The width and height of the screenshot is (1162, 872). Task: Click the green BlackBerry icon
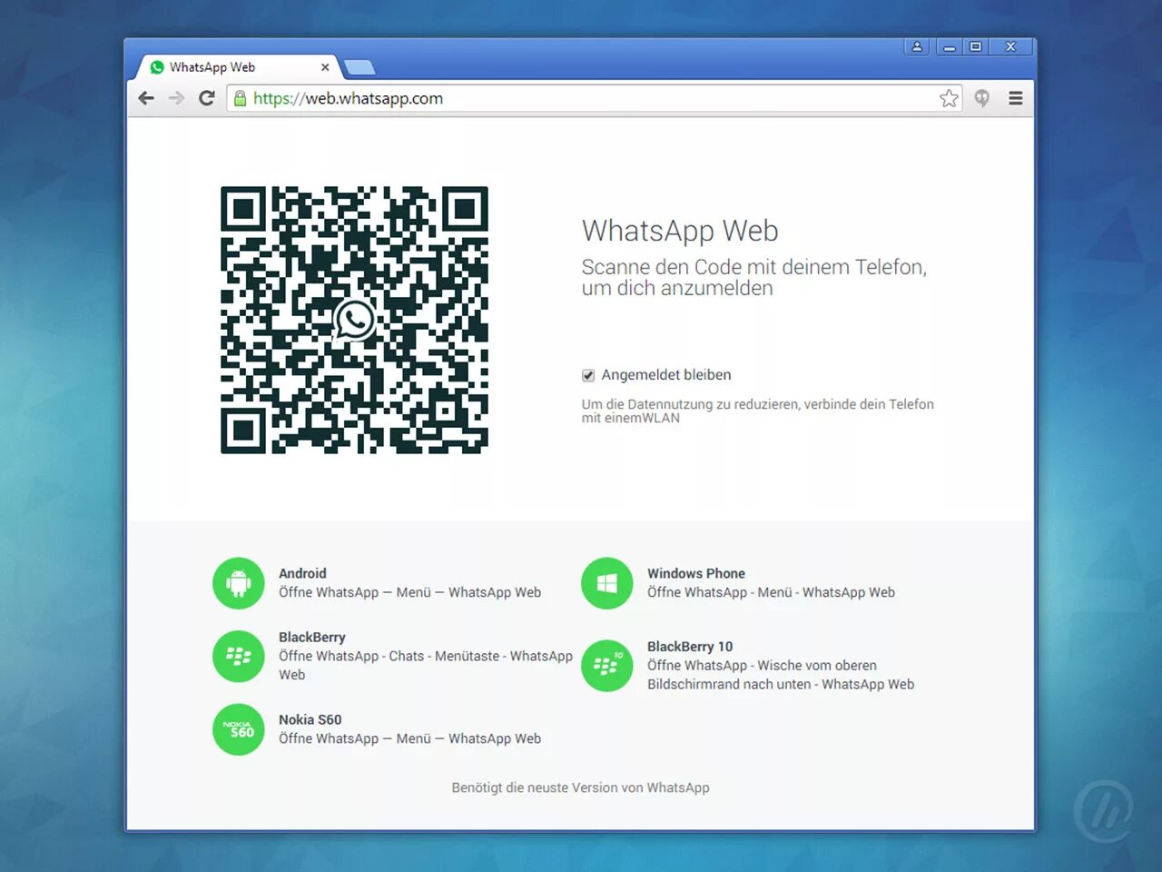pos(238,656)
